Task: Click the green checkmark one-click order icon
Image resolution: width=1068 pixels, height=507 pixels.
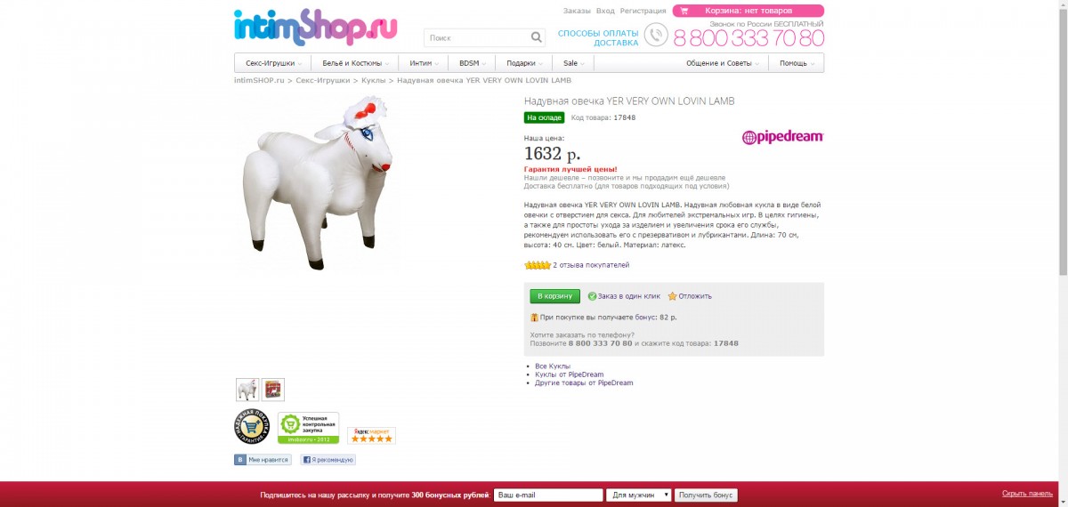Action: pos(592,296)
